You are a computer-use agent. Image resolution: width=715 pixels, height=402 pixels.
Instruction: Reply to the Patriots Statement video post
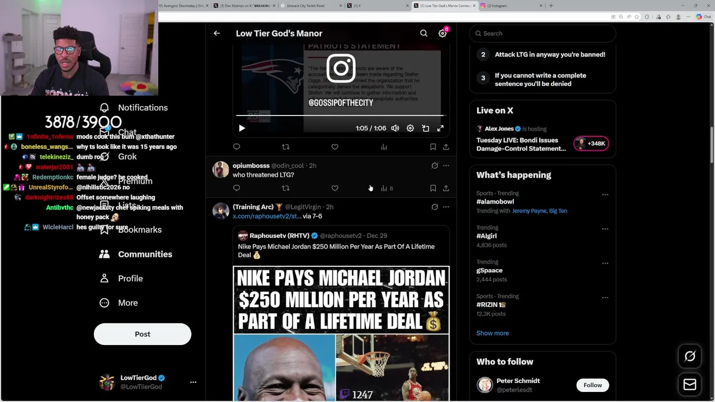(236, 147)
